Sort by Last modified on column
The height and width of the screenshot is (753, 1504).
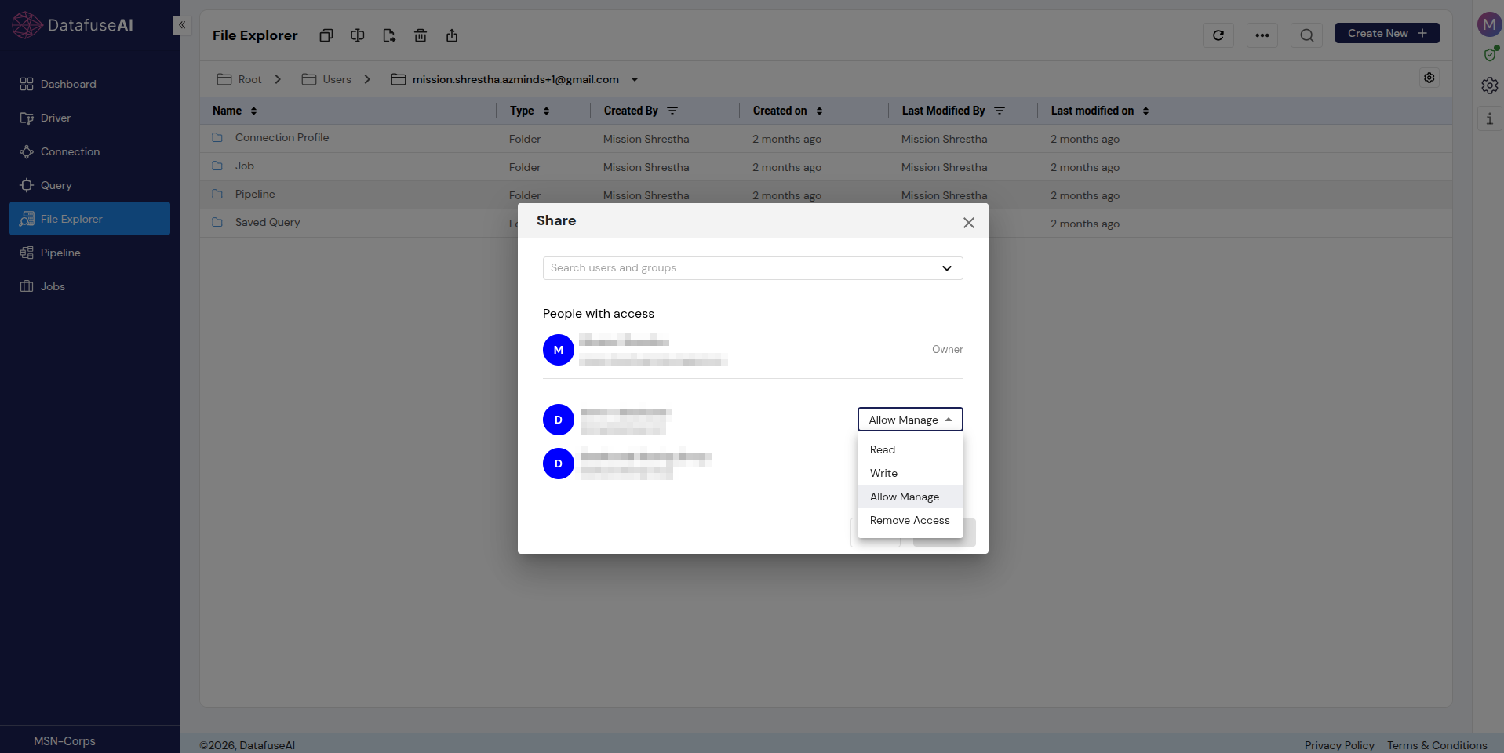[x=1145, y=111]
